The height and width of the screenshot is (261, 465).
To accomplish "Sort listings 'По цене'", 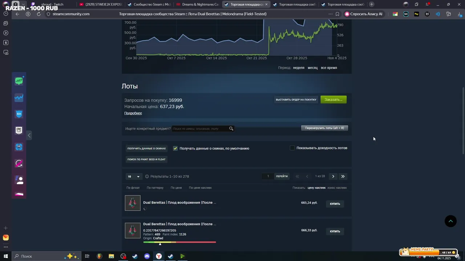I will click(x=176, y=188).
